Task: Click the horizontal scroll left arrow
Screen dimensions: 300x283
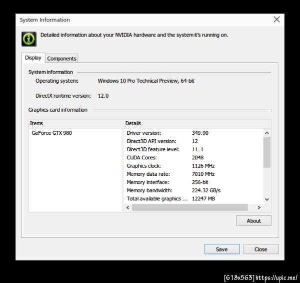Action: pyautogui.click(x=128, y=207)
